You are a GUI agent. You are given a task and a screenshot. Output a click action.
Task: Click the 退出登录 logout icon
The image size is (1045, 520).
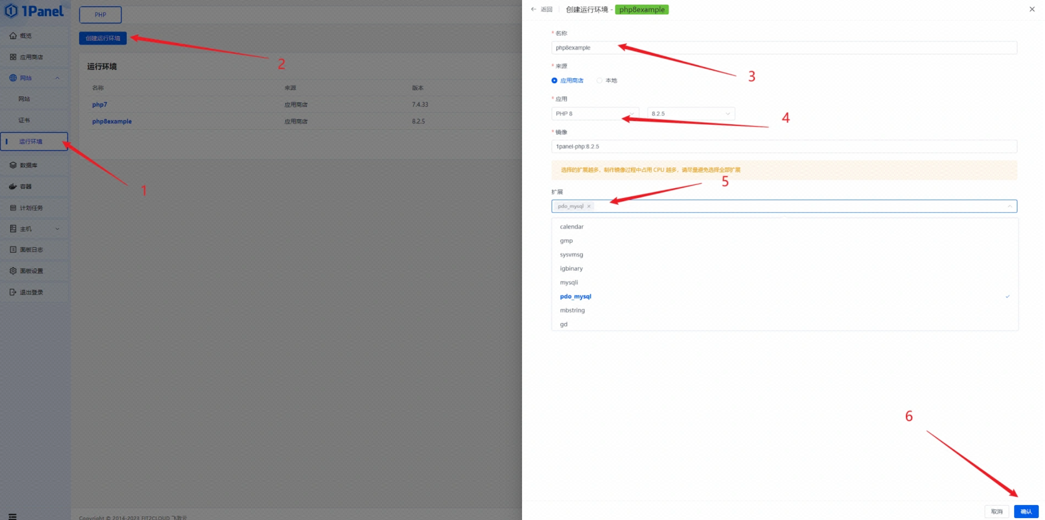click(13, 292)
